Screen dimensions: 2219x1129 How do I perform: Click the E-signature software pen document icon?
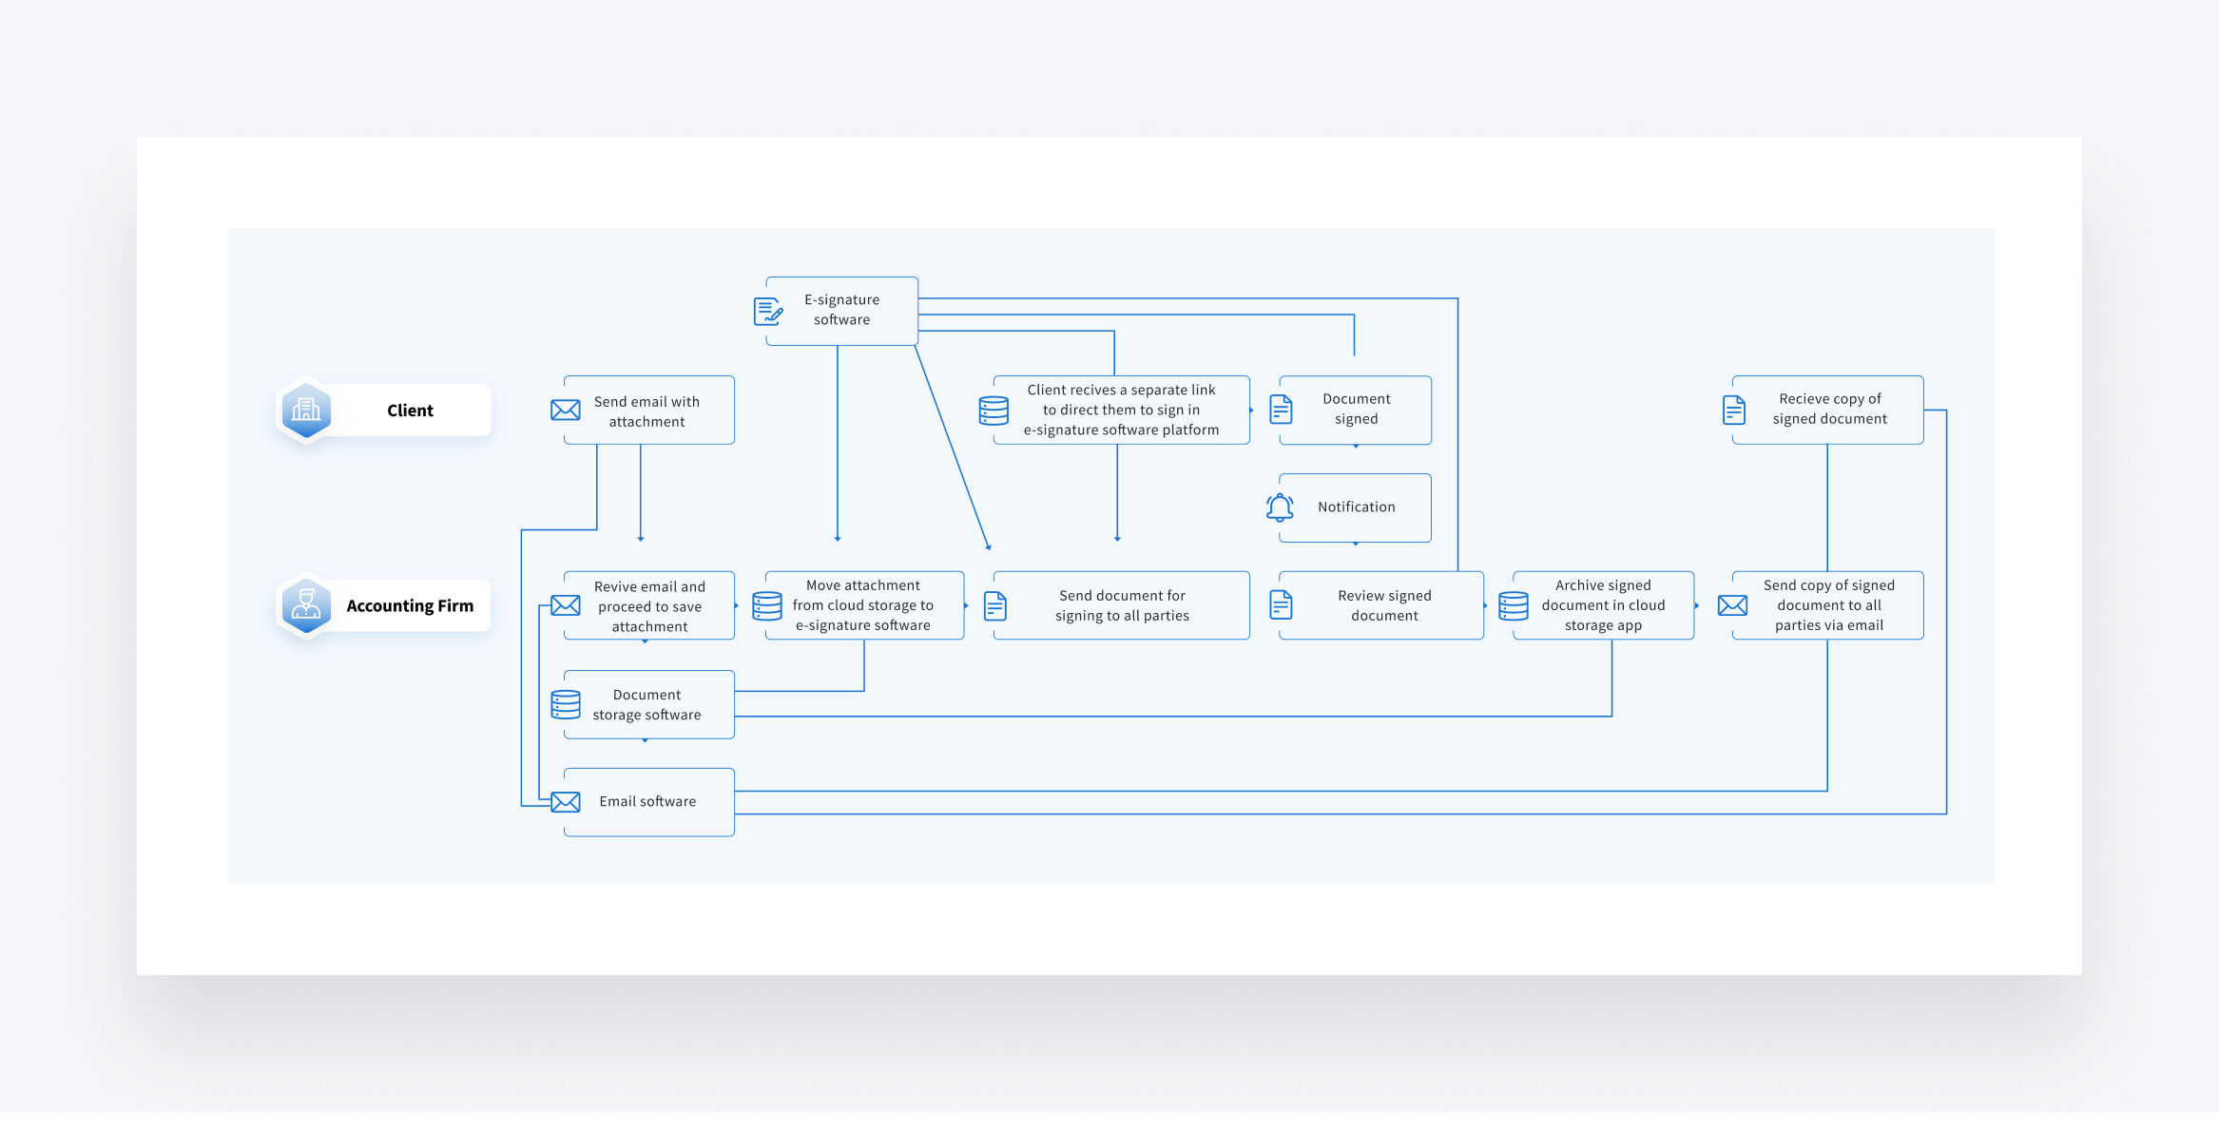tap(768, 312)
